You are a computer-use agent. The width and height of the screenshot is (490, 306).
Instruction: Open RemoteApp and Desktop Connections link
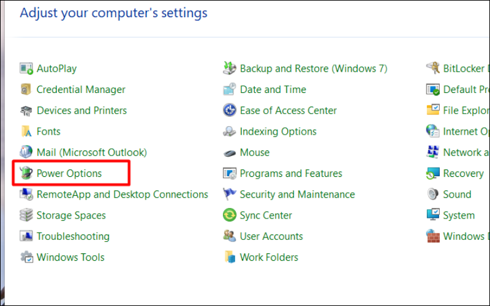click(123, 195)
